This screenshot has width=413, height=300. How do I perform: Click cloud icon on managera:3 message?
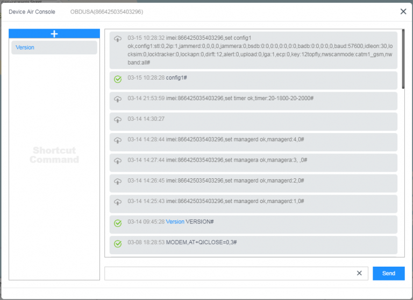point(118,161)
